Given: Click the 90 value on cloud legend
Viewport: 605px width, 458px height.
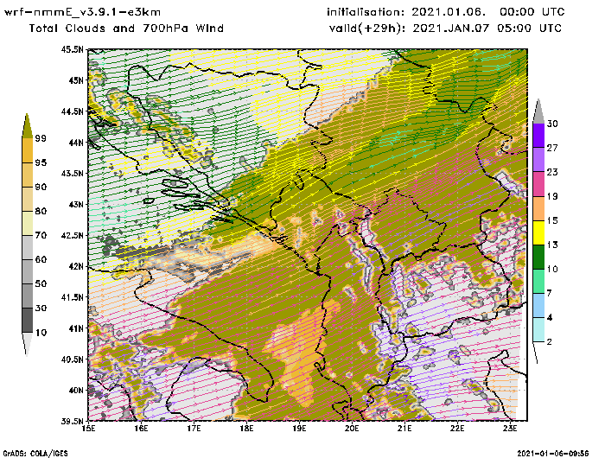Looking at the screenshot, I should (x=41, y=187).
